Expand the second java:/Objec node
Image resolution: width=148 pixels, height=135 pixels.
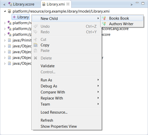5,52
